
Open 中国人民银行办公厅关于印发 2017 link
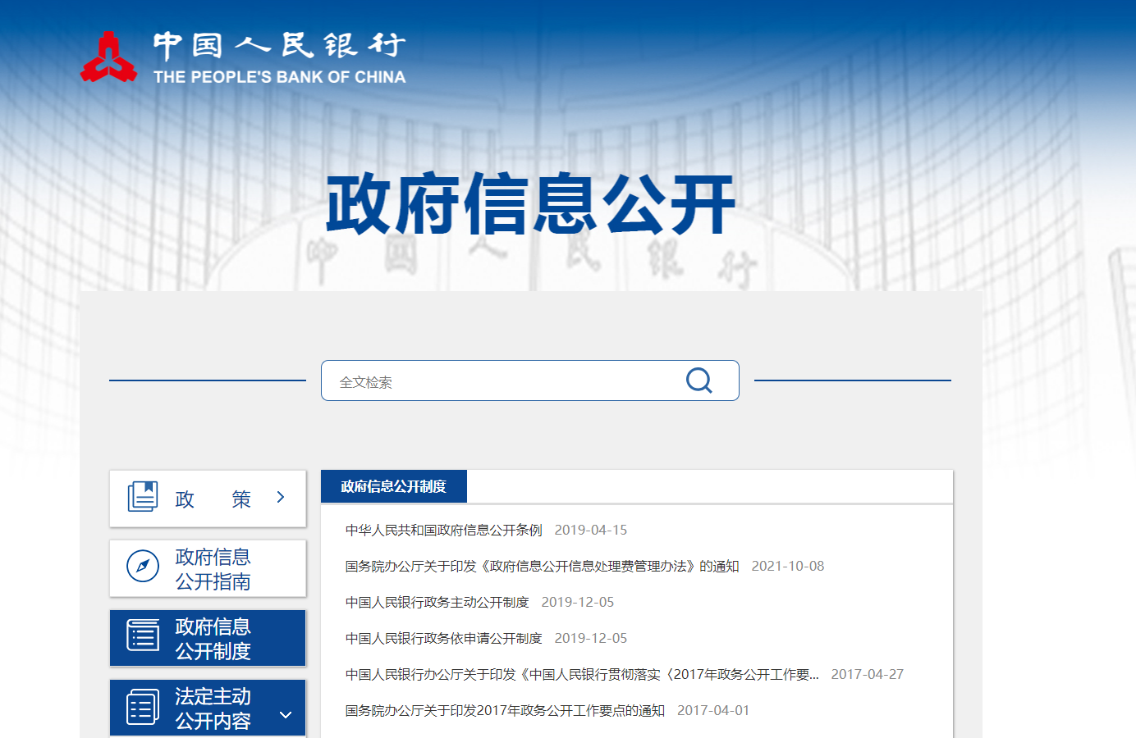pyautogui.click(x=582, y=674)
